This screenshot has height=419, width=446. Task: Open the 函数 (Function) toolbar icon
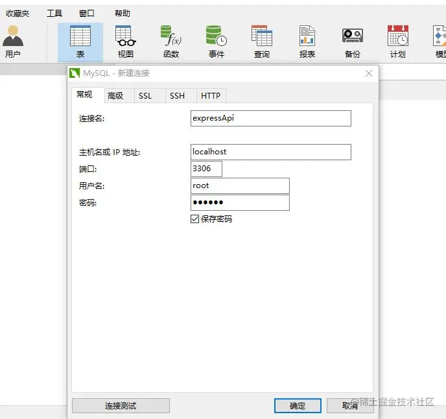pos(171,42)
